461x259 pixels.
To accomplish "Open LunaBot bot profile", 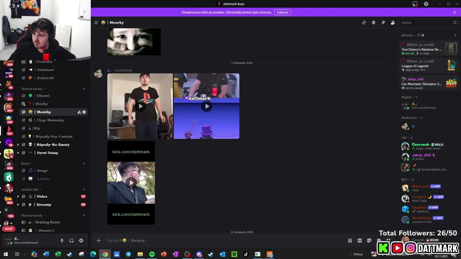I will tap(429, 199).
